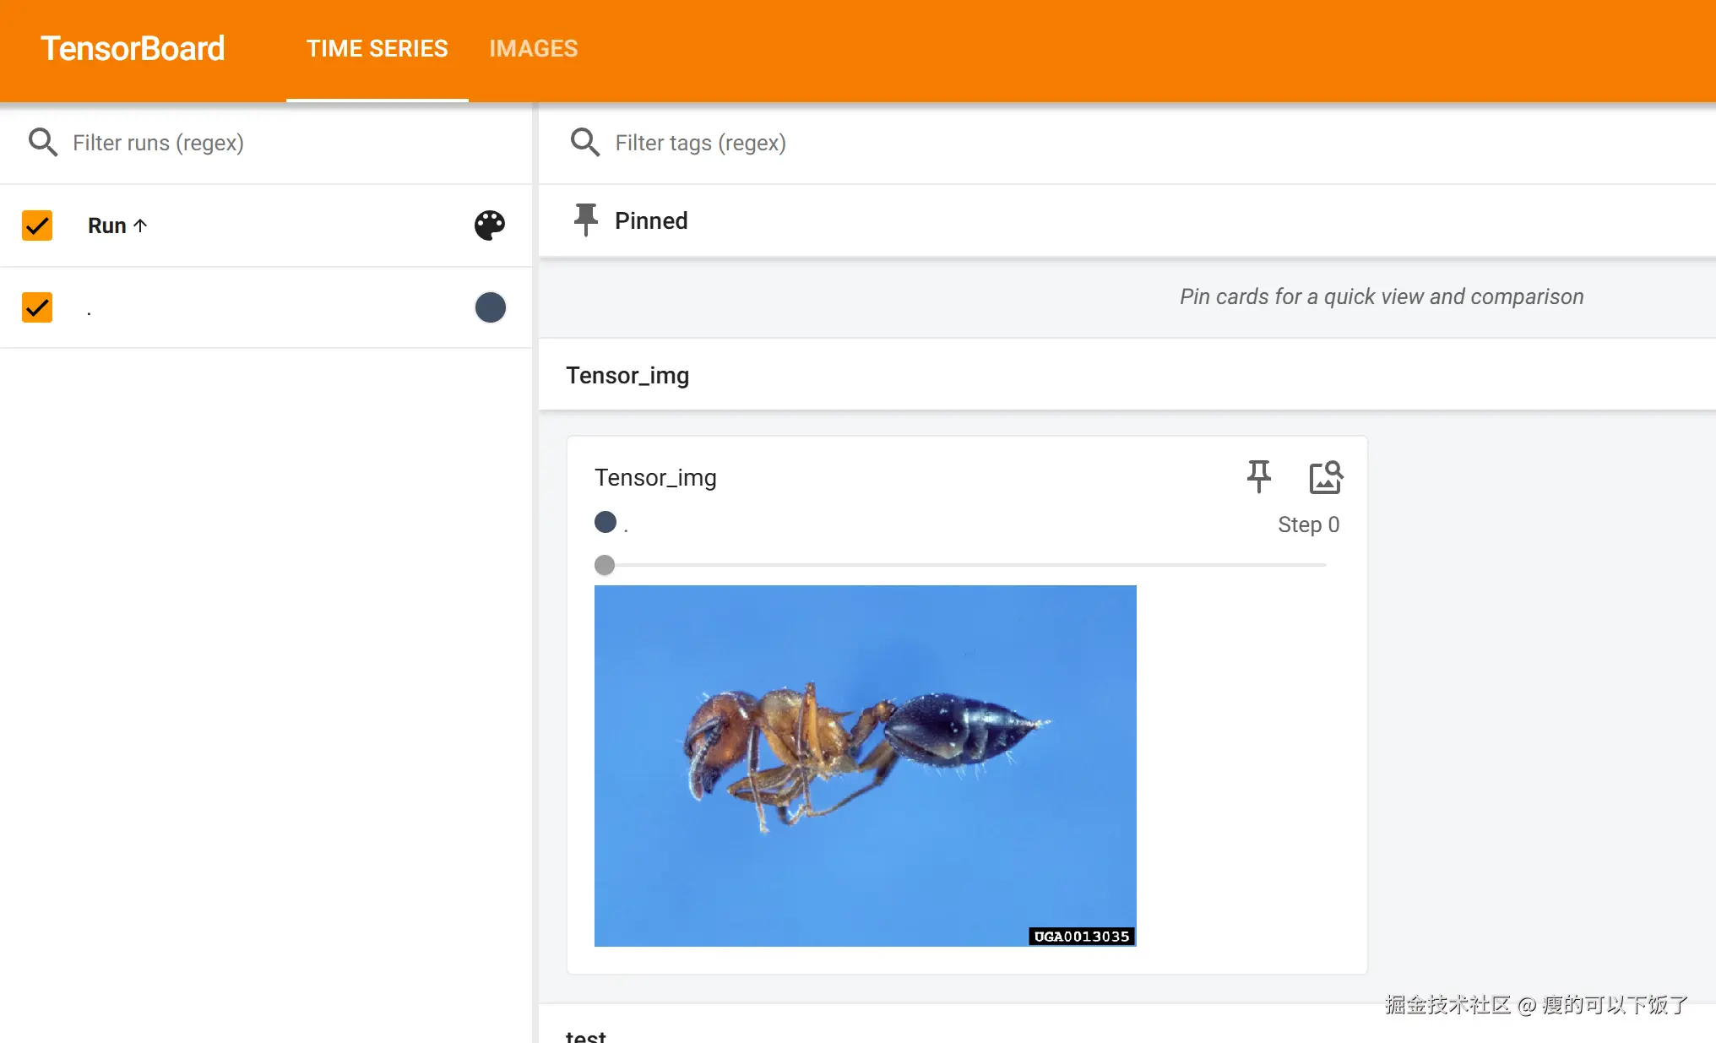Select the TIME SERIES tab
The height and width of the screenshot is (1043, 1716).
coord(377,49)
